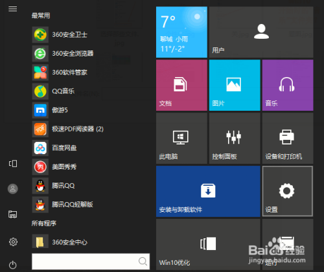
Task: Click the sidebar file explorer icon
Action: click(x=13, y=214)
